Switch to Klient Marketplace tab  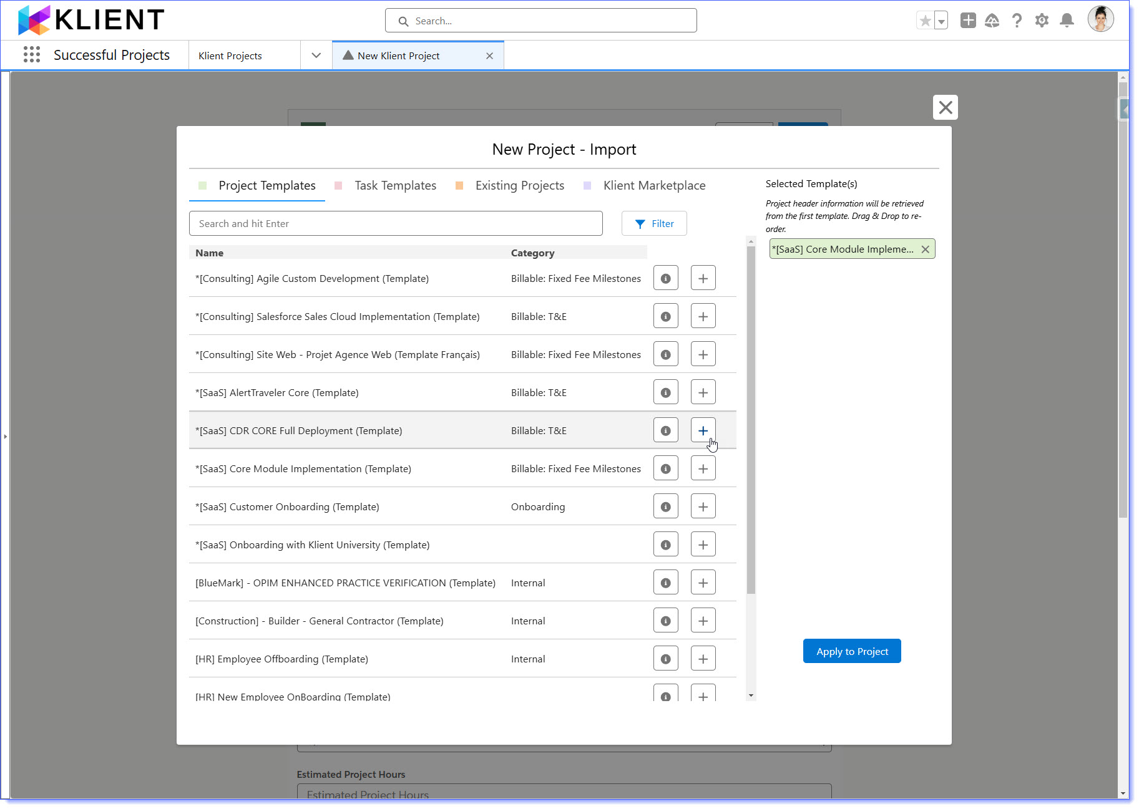tap(645, 185)
